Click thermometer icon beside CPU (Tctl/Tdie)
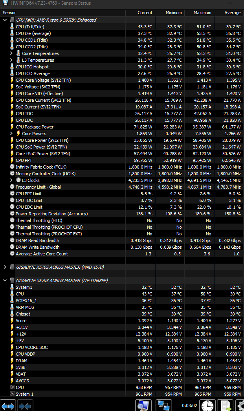 [x=12, y=26]
